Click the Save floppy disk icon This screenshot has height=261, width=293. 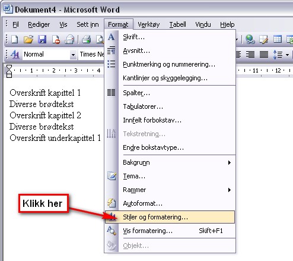tap(42, 39)
